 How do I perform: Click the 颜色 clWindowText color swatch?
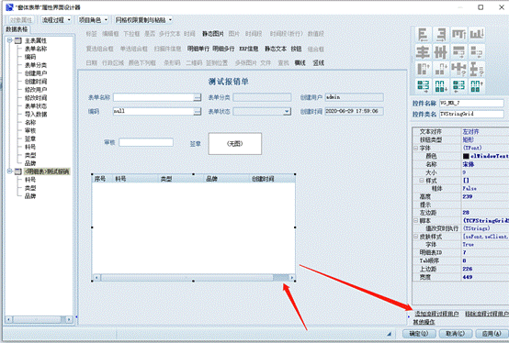[466, 156]
